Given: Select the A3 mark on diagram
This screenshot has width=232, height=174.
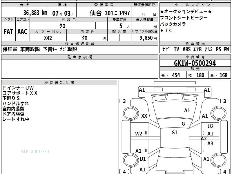Looking at the screenshot, I should pyautogui.click(x=210, y=143).
